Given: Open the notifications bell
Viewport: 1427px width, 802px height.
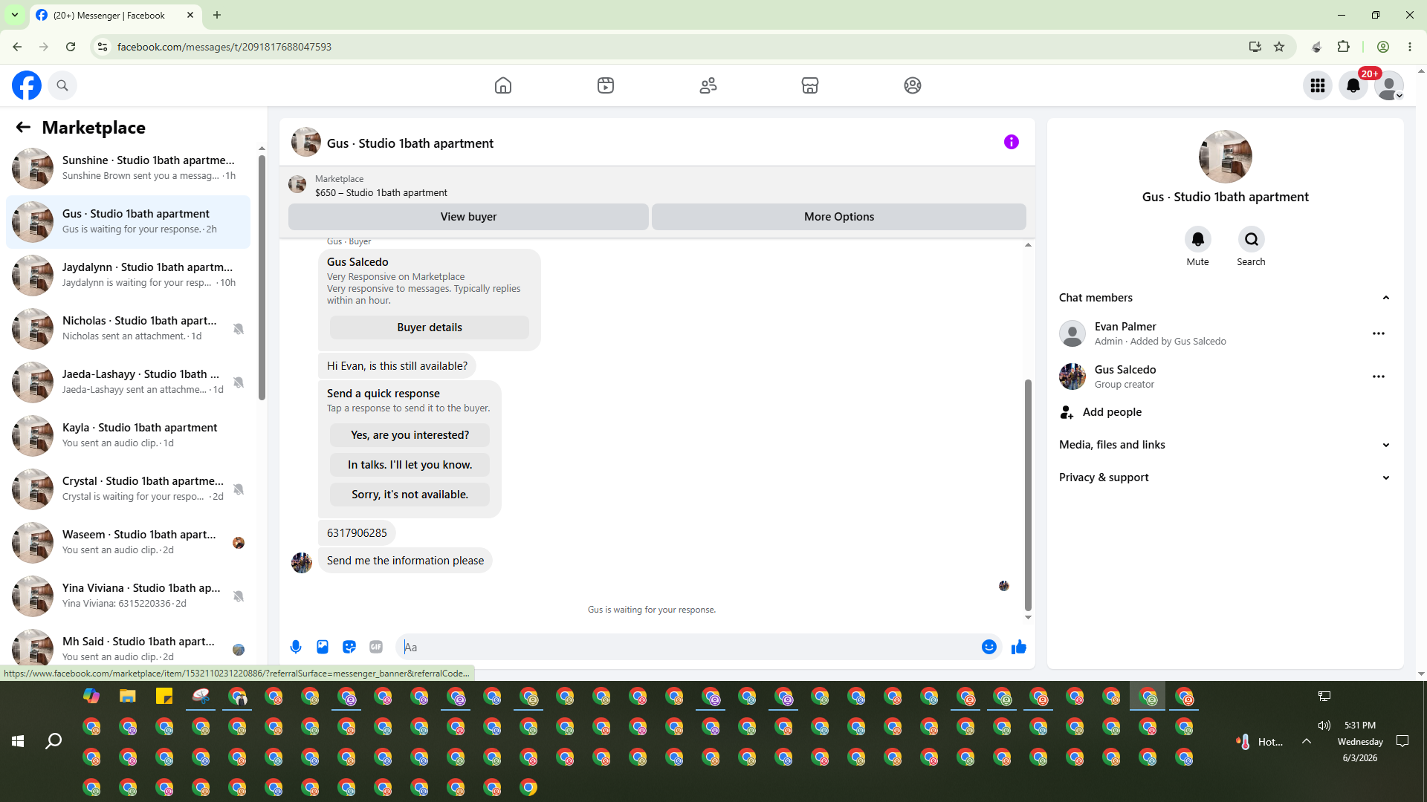Looking at the screenshot, I should (1353, 85).
